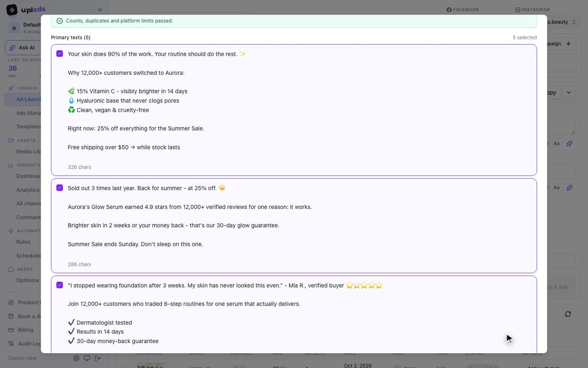Click the "Oct 2, 2026" date
Image resolution: width=588 pixels, height=368 pixels.
tap(358, 366)
